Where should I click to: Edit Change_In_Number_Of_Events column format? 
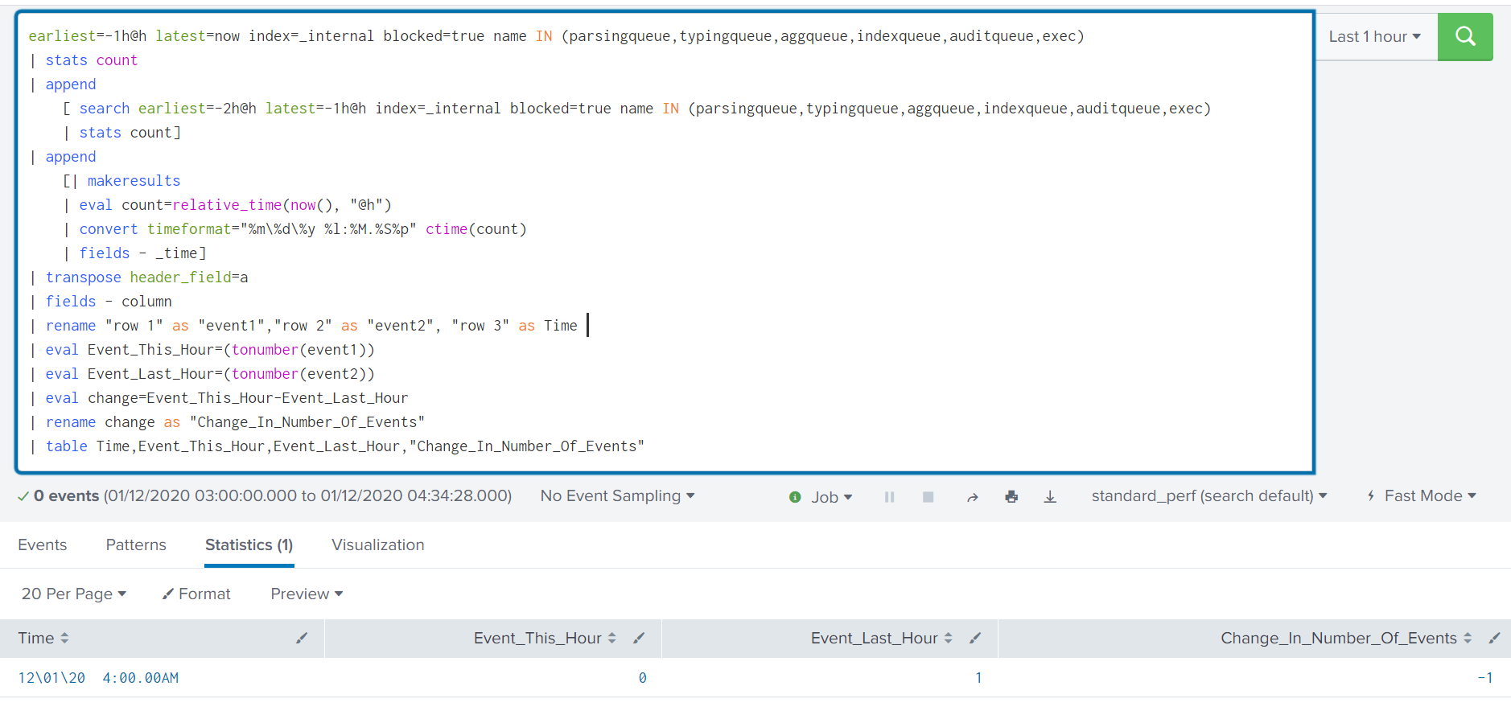[x=1494, y=639]
